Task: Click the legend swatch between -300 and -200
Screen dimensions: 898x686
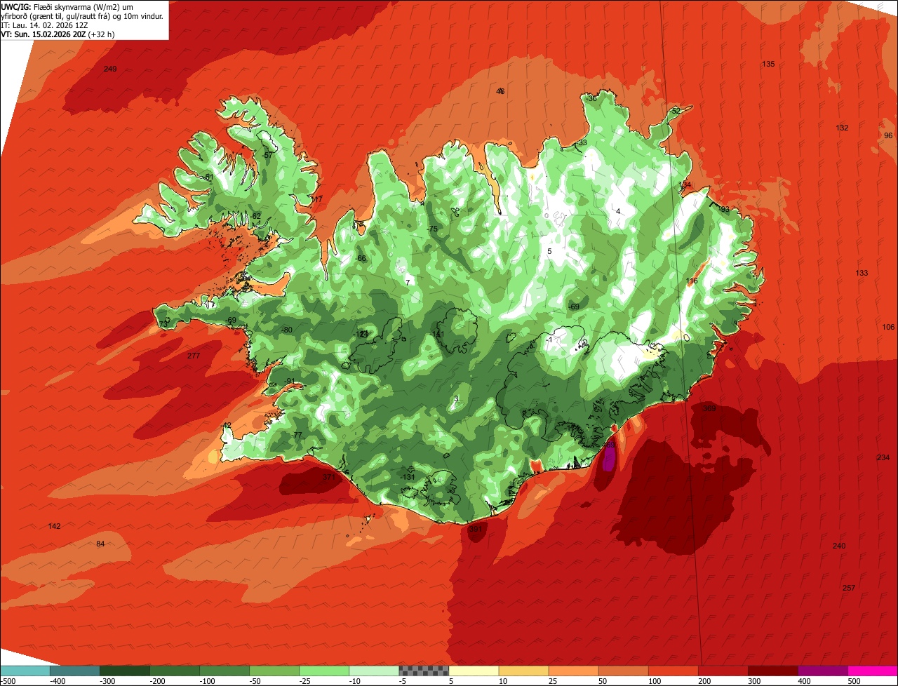Action: click(124, 671)
